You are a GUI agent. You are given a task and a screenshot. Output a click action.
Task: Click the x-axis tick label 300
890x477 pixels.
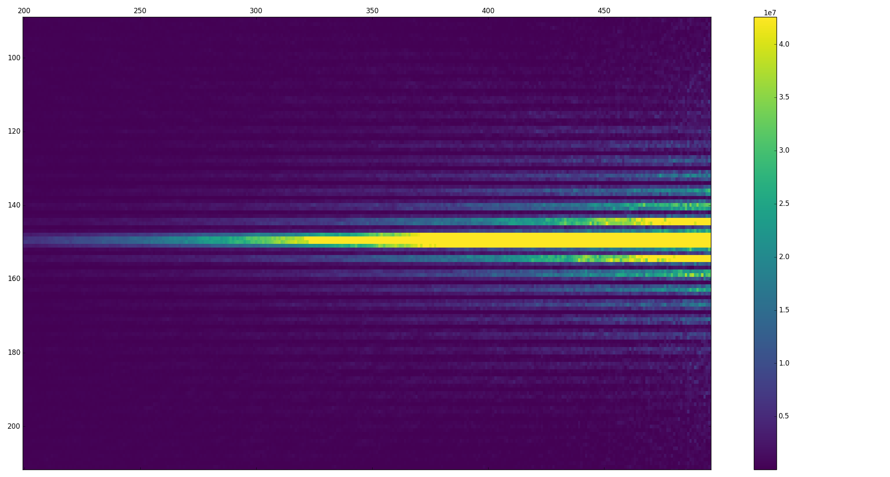pyautogui.click(x=256, y=11)
